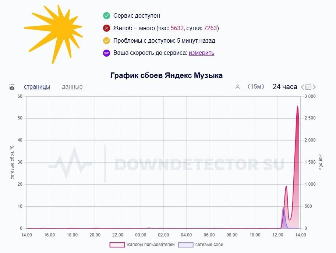Click the hourly complaints count 5632
This screenshot has height=253, width=336.
[x=177, y=28]
